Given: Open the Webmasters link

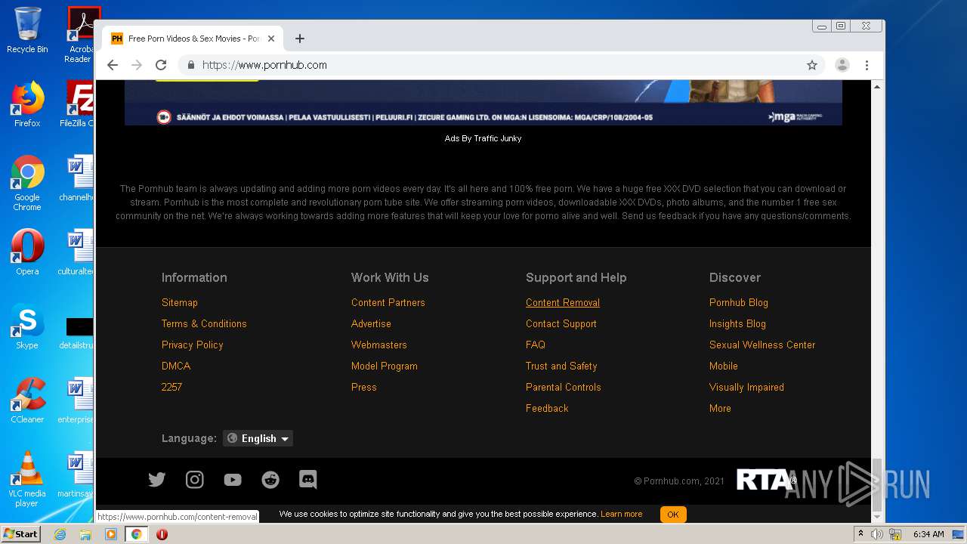Looking at the screenshot, I should click(379, 345).
